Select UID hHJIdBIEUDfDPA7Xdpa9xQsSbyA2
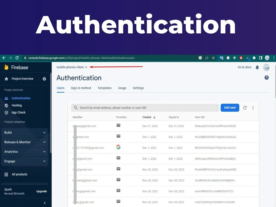276x207 pixels. (216, 137)
